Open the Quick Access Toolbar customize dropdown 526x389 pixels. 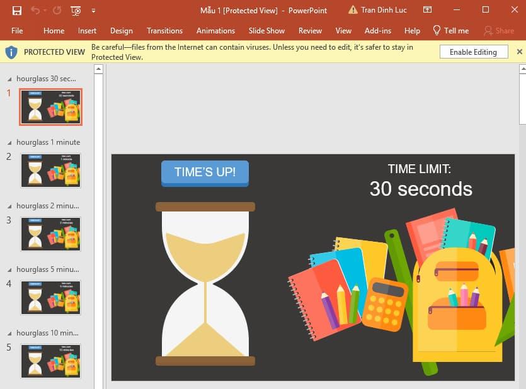coord(93,10)
